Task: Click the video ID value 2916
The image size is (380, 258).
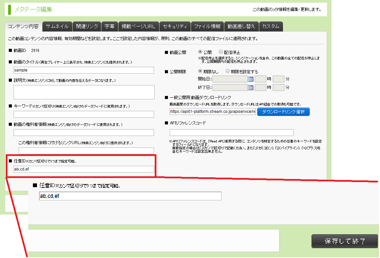Action: 35,51
